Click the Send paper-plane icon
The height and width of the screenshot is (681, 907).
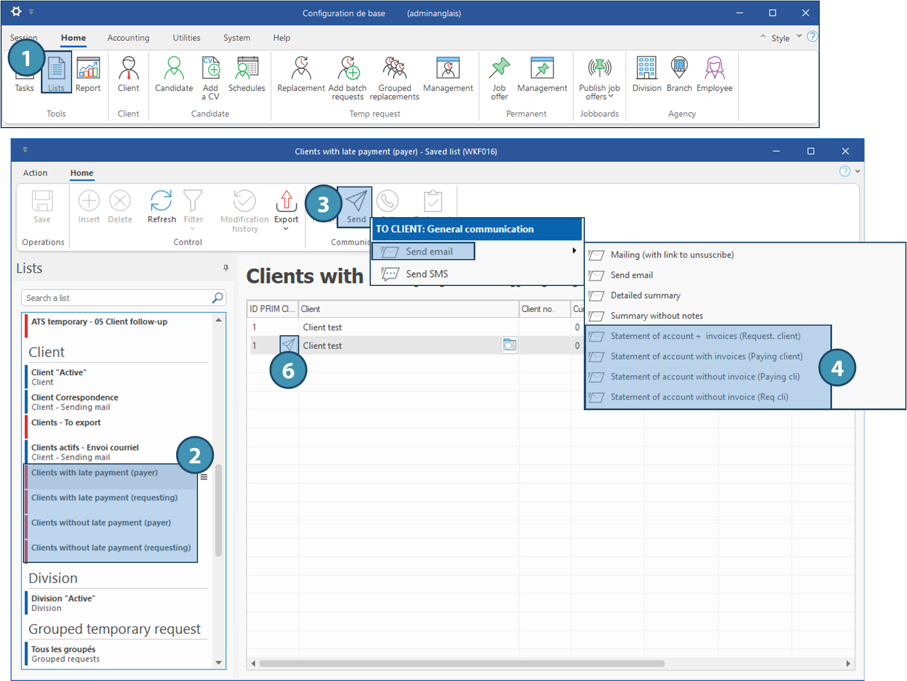click(356, 201)
